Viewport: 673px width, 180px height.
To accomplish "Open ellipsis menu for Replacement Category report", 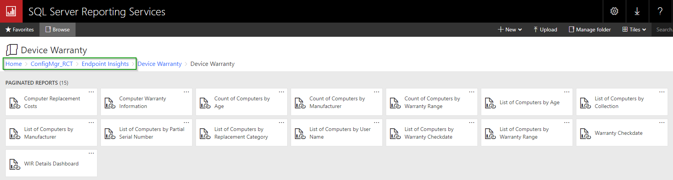I will tap(281, 123).
